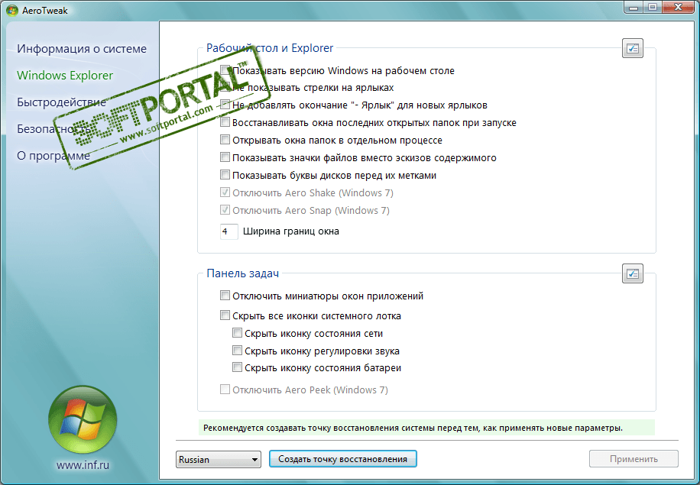Enable Показывать буквы дисков перед метками
This screenshot has height=485, width=700.
[x=225, y=174]
